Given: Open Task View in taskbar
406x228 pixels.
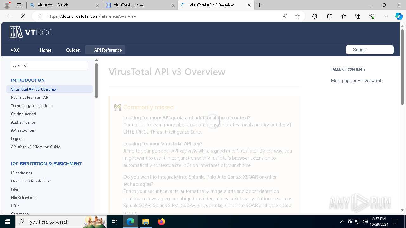Looking at the screenshot, I should (x=114, y=222).
